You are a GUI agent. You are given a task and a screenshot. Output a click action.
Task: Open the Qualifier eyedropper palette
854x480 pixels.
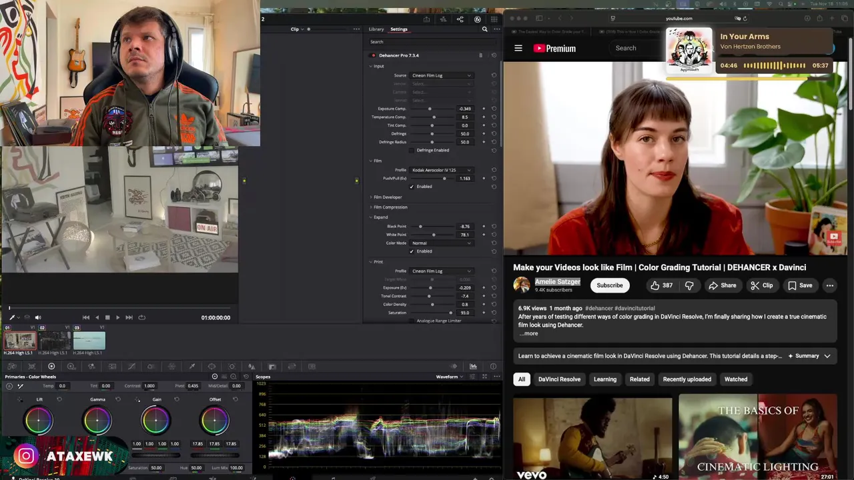pyautogui.click(x=191, y=366)
